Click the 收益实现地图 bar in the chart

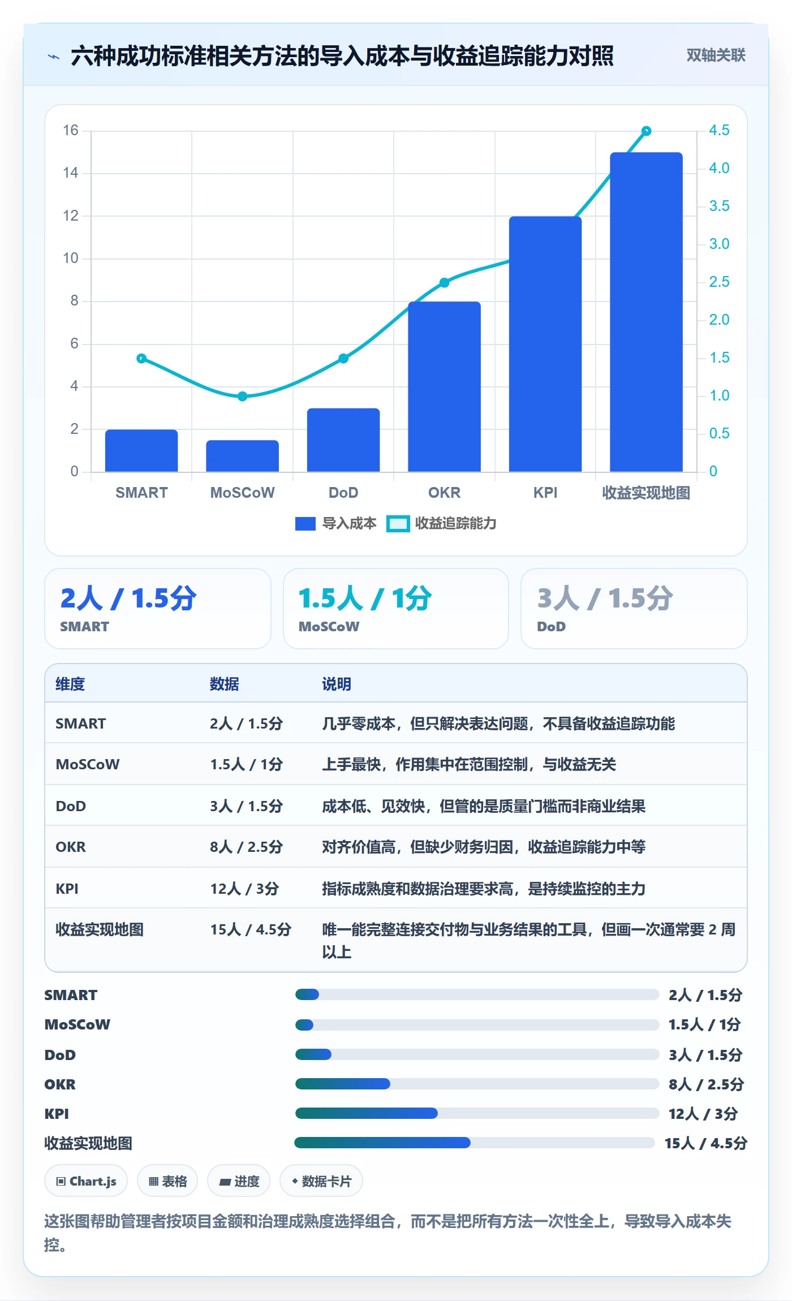(646, 312)
